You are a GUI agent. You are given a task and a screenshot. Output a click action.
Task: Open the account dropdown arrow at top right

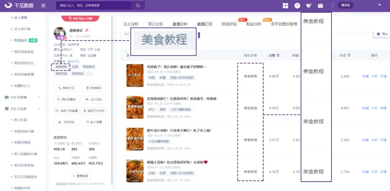coord(380,5)
